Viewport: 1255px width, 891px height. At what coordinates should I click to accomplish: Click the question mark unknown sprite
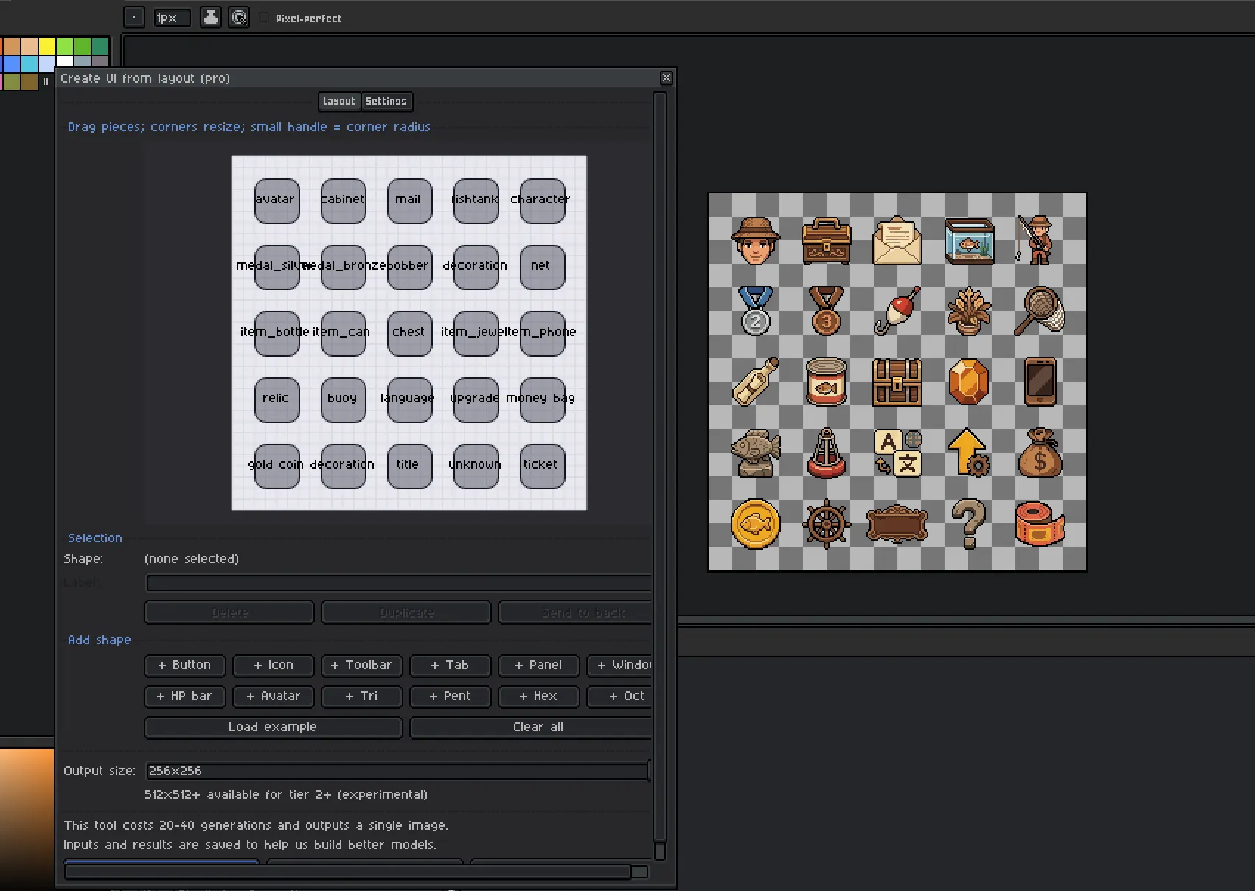969,524
